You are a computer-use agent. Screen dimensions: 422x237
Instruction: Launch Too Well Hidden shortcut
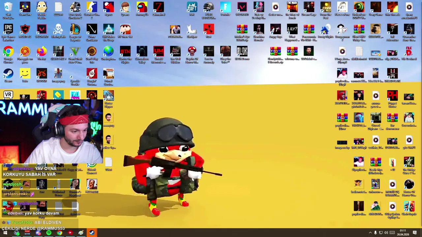click(175, 54)
